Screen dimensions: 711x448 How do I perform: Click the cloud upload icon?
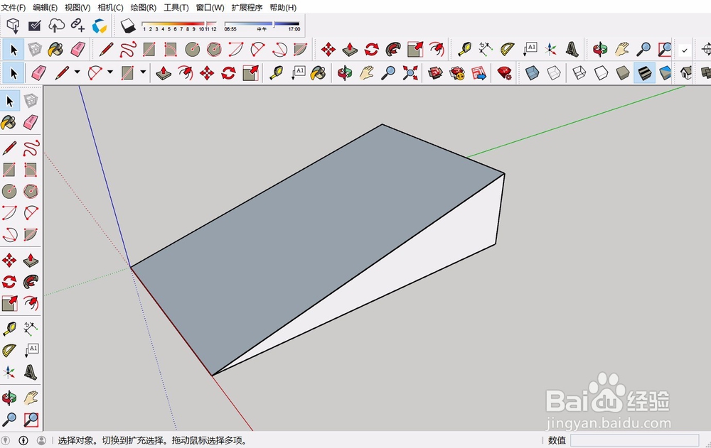click(56, 26)
